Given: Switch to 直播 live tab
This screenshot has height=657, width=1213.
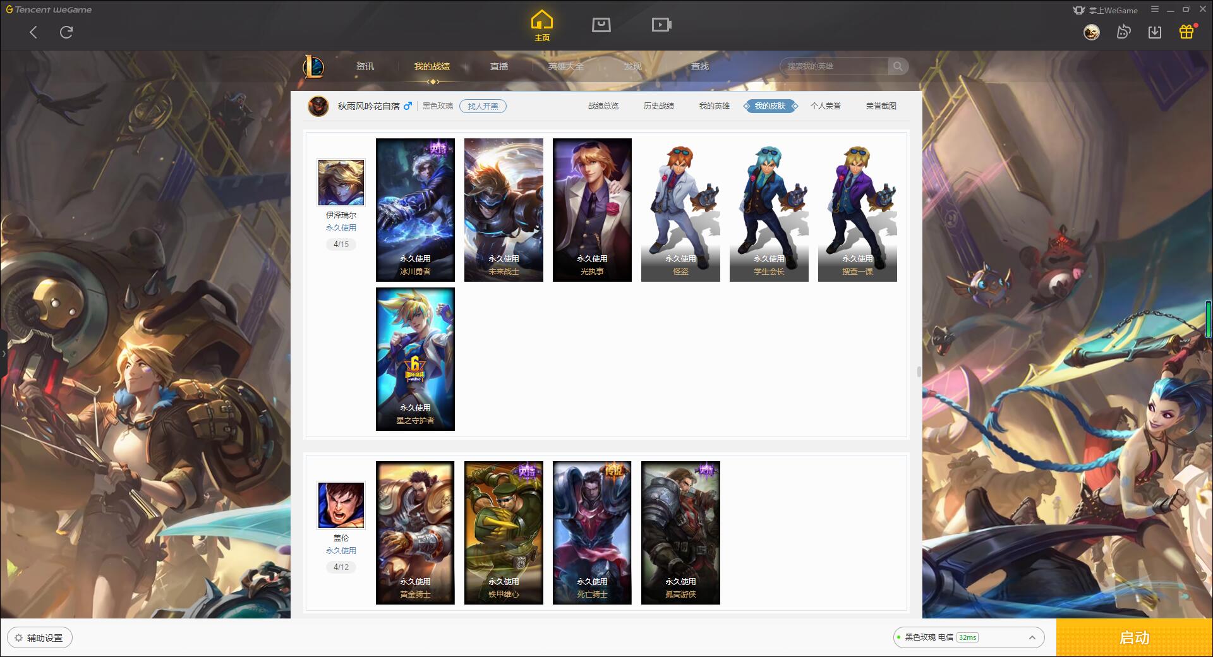Looking at the screenshot, I should [x=499, y=66].
